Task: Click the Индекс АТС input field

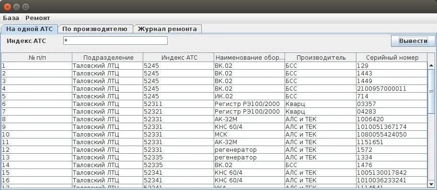Action: (x=115, y=41)
